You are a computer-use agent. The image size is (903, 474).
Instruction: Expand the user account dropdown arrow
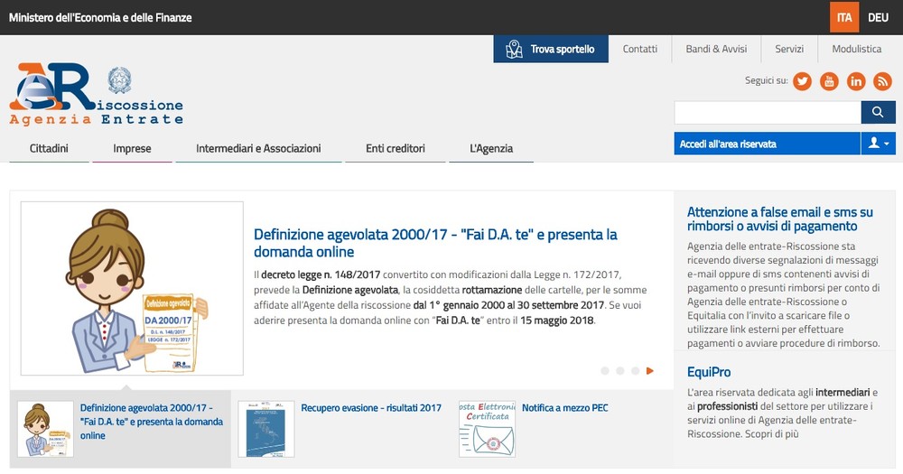coord(878,144)
